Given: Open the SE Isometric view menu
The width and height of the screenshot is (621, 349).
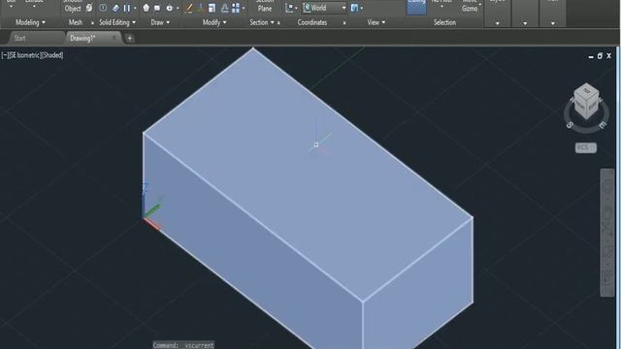Looking at the screenshot, I should [24, 55].
